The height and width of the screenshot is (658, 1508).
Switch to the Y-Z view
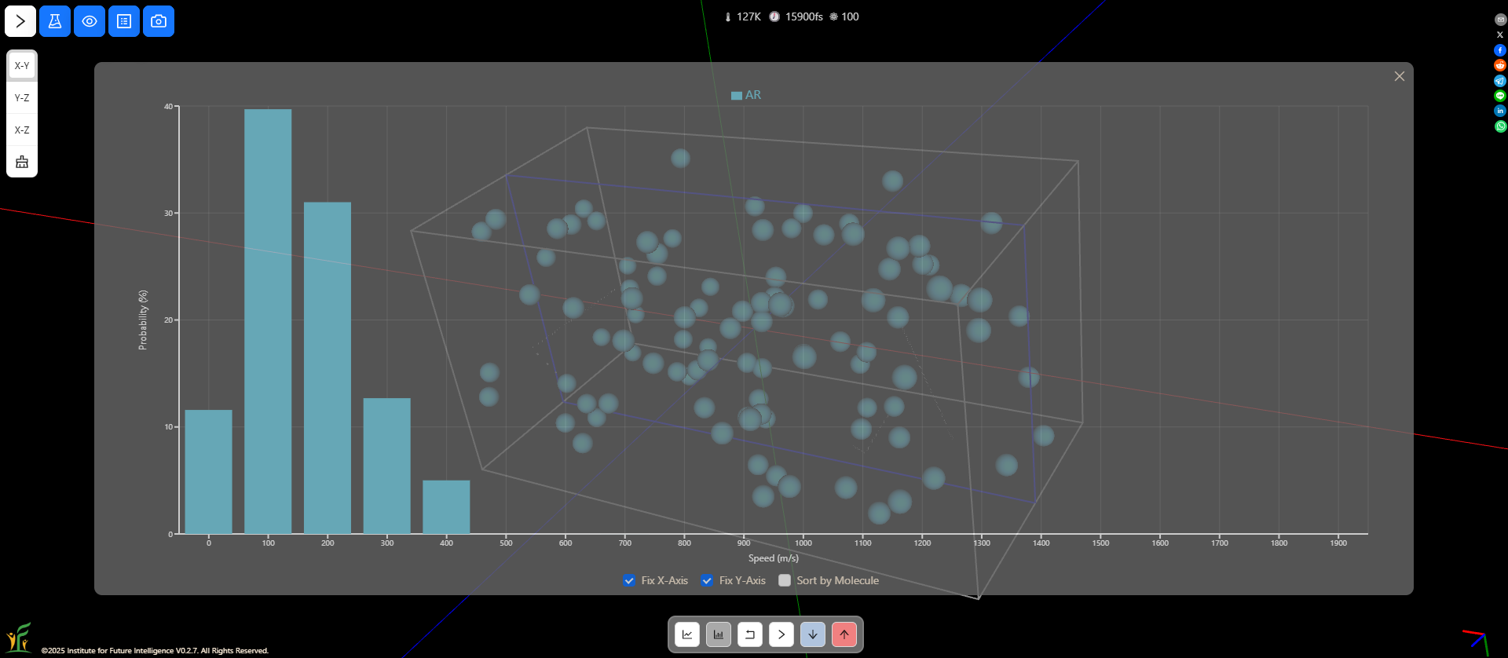click(x=22, y=98)
